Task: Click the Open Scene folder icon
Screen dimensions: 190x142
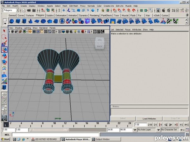Action: click(29, 10)
